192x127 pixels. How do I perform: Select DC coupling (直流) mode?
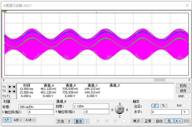pos(78,121)
